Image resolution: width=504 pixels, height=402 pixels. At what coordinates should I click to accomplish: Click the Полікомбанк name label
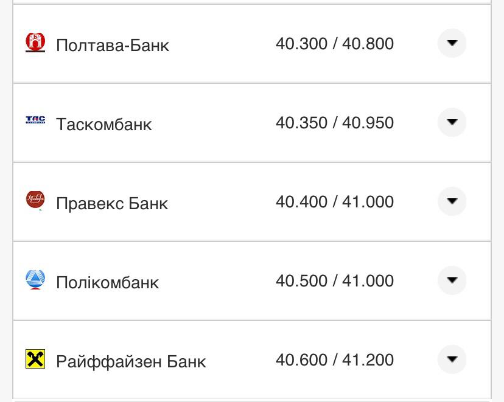tap(107, 280)
